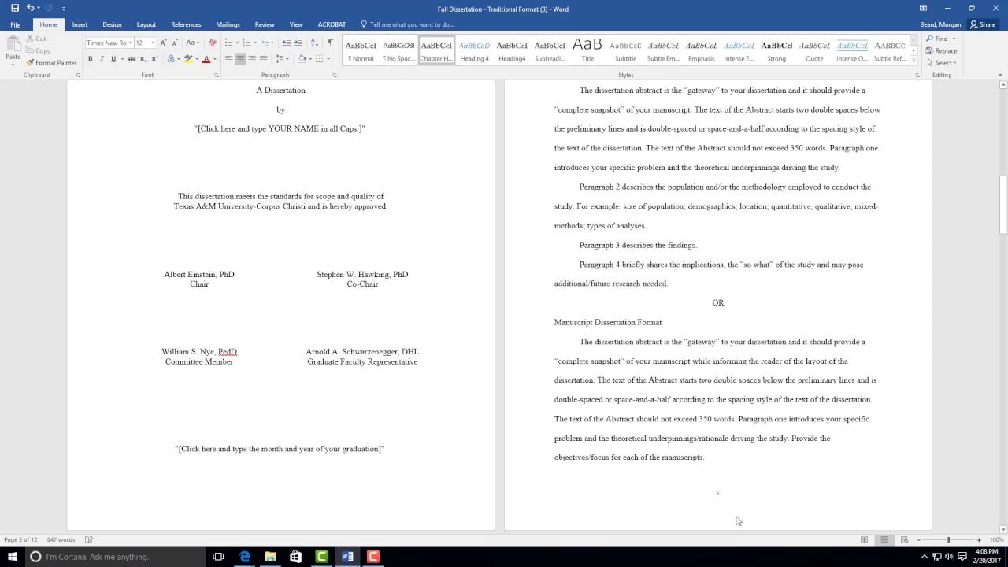This screenshot has height=567, width=1008.
Task: Click the 847 words status count
Action: click(61, 539)
